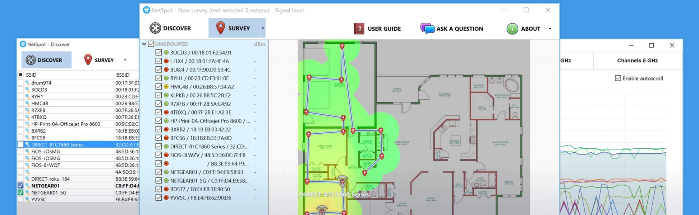Screen dimensions: 699x215
Task: Uncheck the 3OCD3 network checkbox
Action: click(158, 52)
